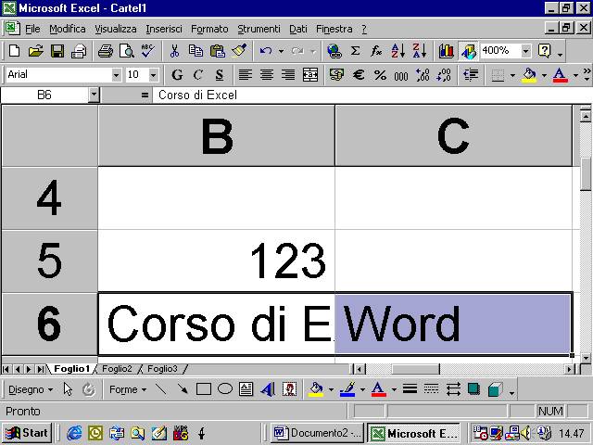Open the Arial font name dropdown

(116, 75)
